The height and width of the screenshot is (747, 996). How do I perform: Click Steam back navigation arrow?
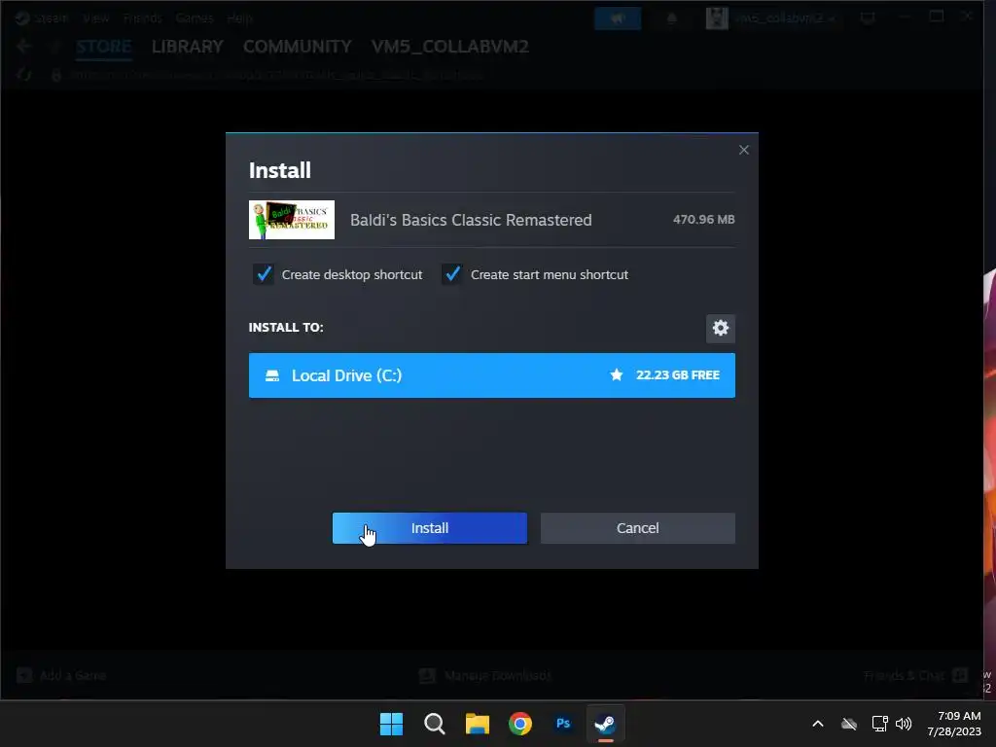[x=24, y=47]
